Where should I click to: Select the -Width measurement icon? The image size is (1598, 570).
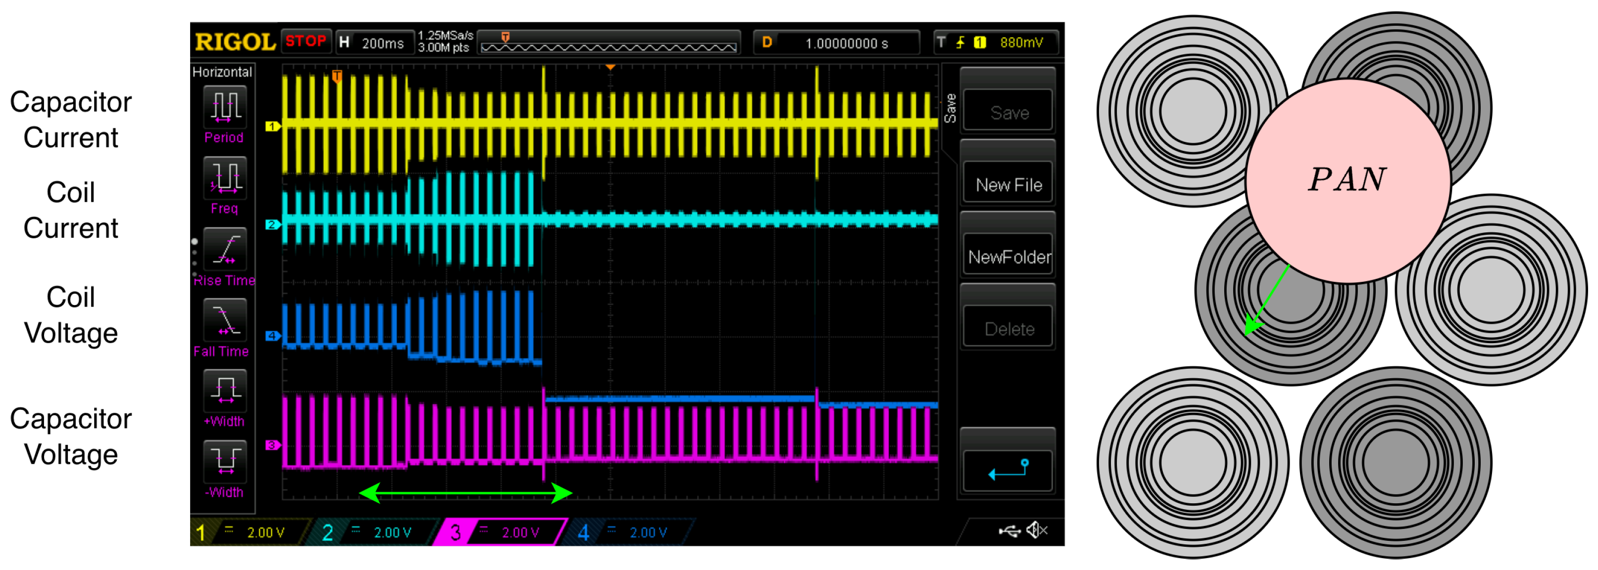tap(225, 462)
